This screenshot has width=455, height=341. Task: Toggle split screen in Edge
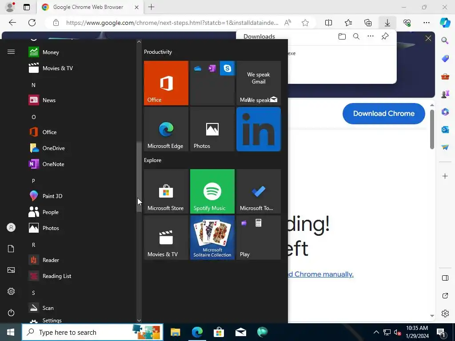pos(328,23)
